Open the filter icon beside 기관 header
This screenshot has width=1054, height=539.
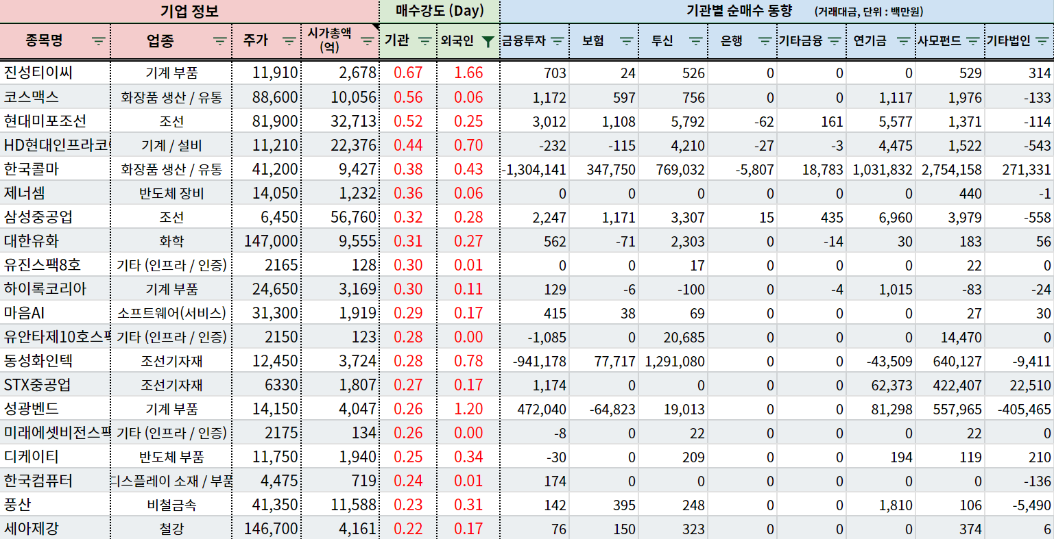coord(425,41)
